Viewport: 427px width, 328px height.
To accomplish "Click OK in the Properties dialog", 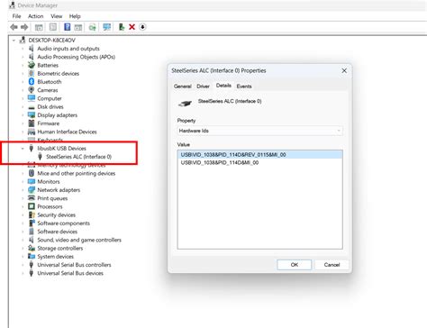I will (x=295, y=265).
